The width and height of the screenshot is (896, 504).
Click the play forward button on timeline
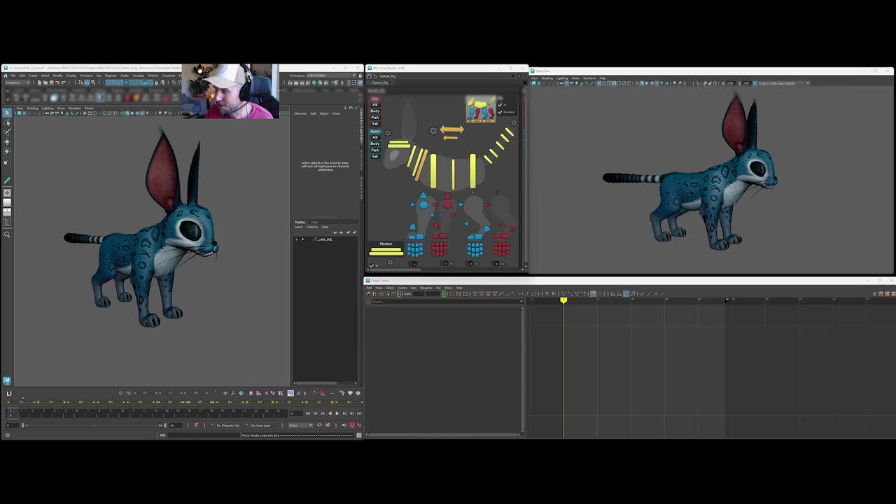pos(337,413)
